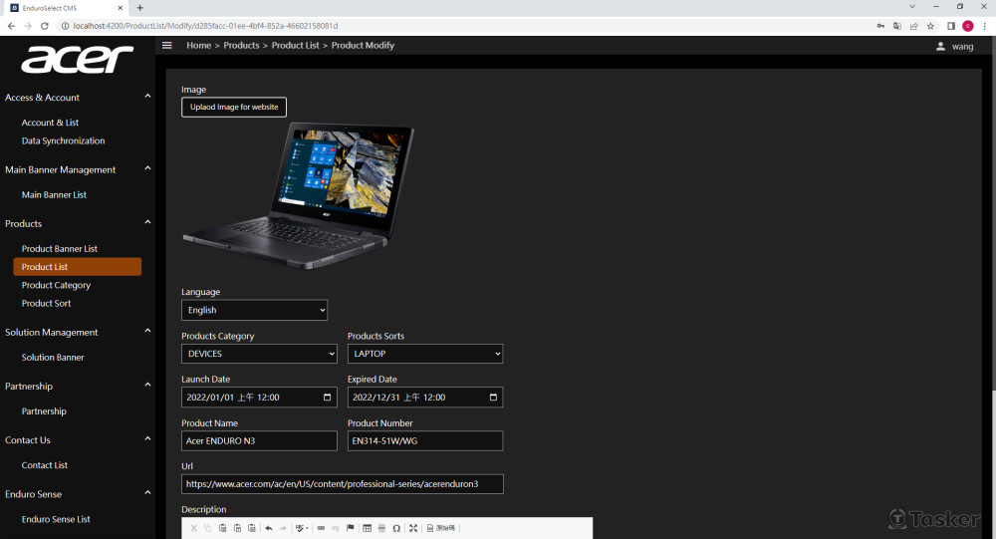996x539 pixels.
Task: Collapse the Solution Management section
Action: (x=147, y=332)
